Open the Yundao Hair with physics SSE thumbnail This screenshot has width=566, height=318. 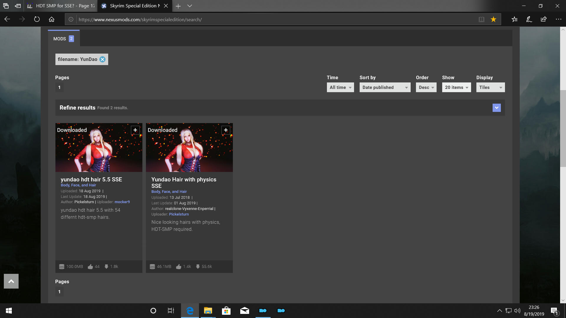(189, 148)
